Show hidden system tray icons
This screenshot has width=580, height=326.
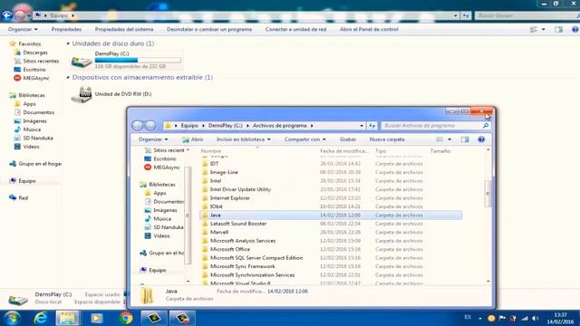480,318
